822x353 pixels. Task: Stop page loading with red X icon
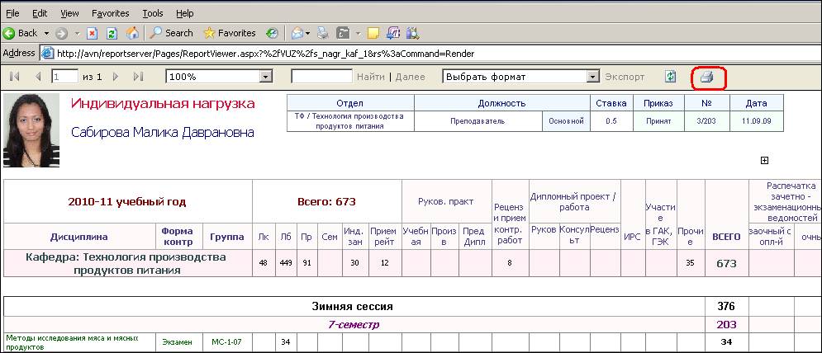[93, 33]
